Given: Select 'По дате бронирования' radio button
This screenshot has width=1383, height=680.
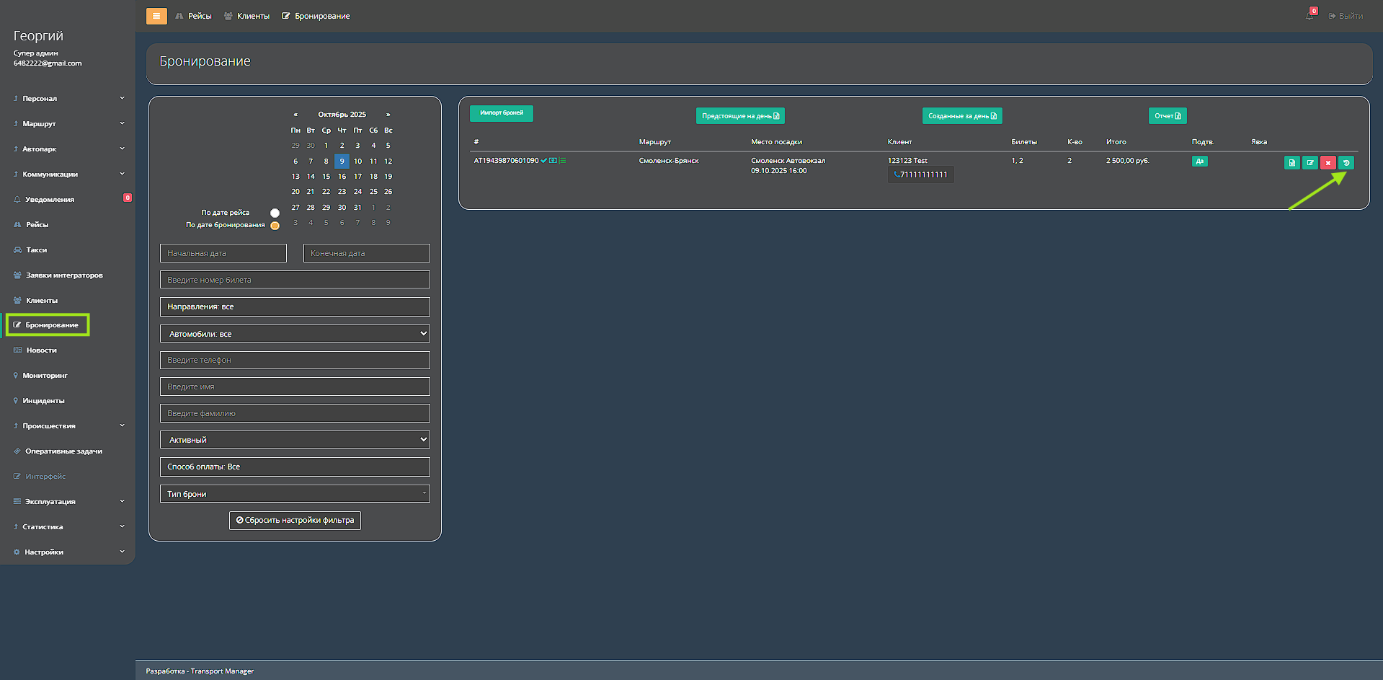Looking at the screenshot, I should pyautogui.click(x=275, y=226).
